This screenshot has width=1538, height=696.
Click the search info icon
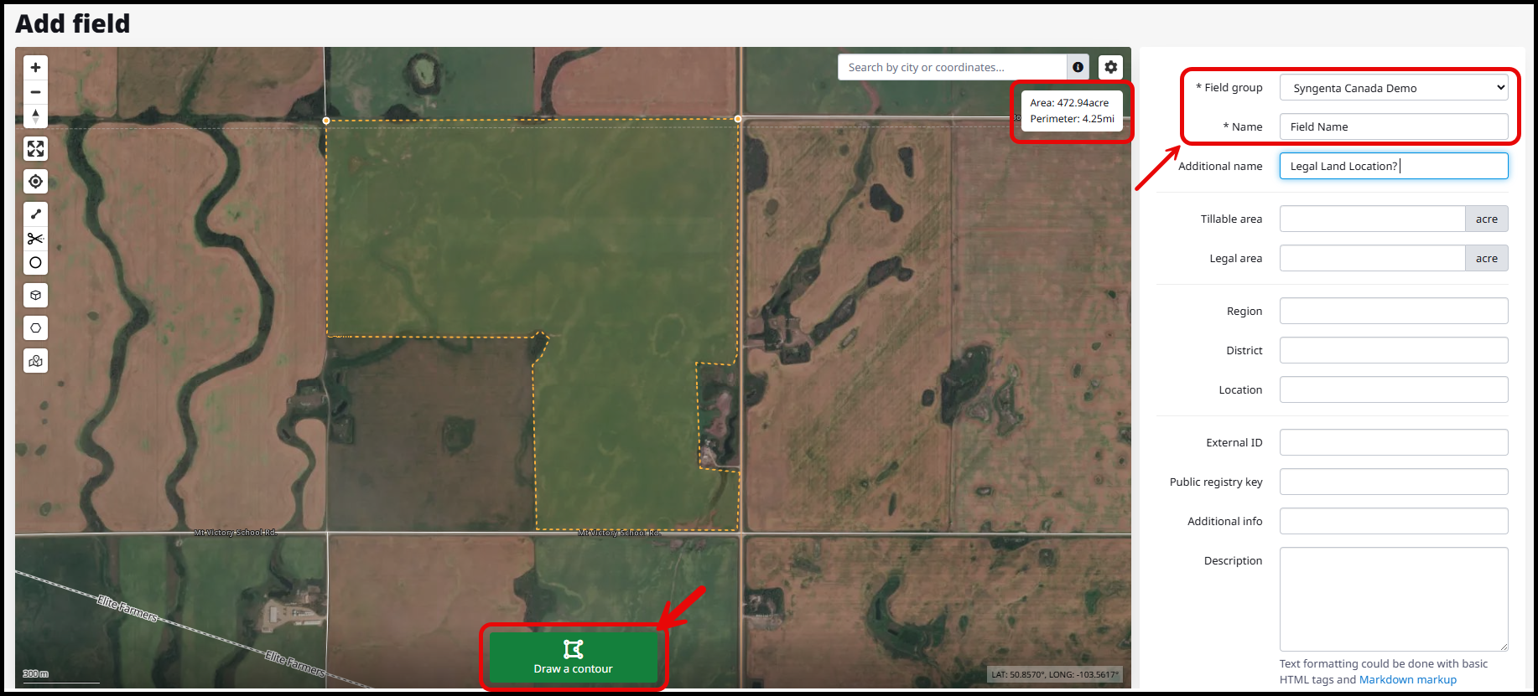(1078, 67)
